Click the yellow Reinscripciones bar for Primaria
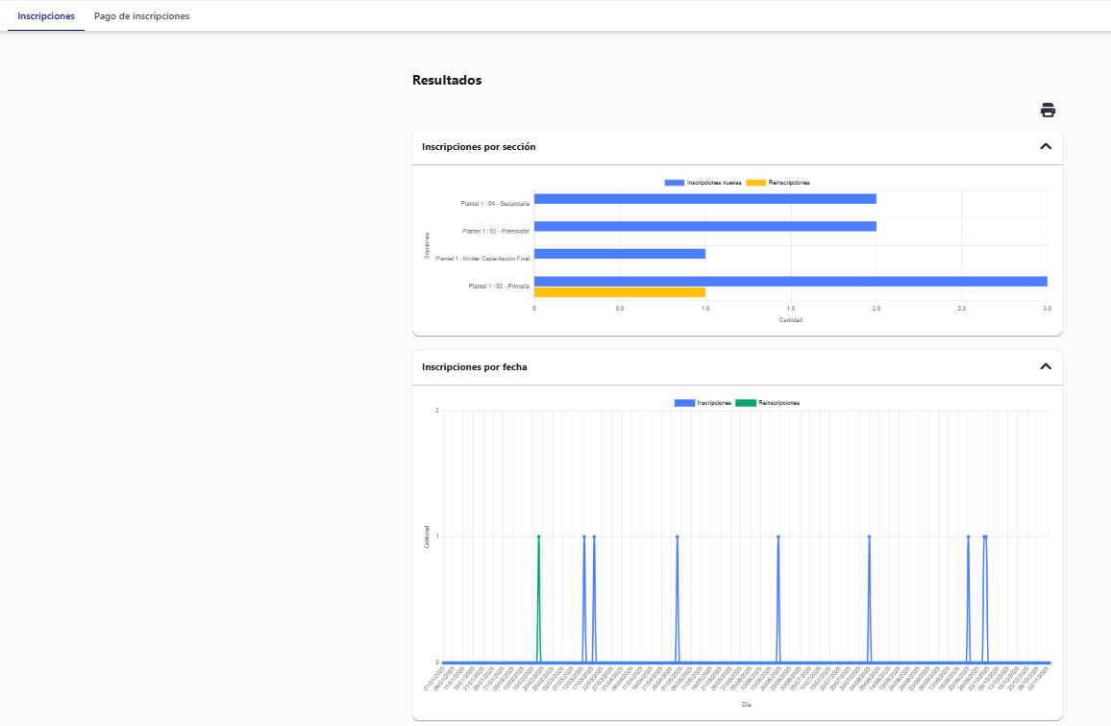The width and height of the screenshot is (1111, 726). (619, 292)
